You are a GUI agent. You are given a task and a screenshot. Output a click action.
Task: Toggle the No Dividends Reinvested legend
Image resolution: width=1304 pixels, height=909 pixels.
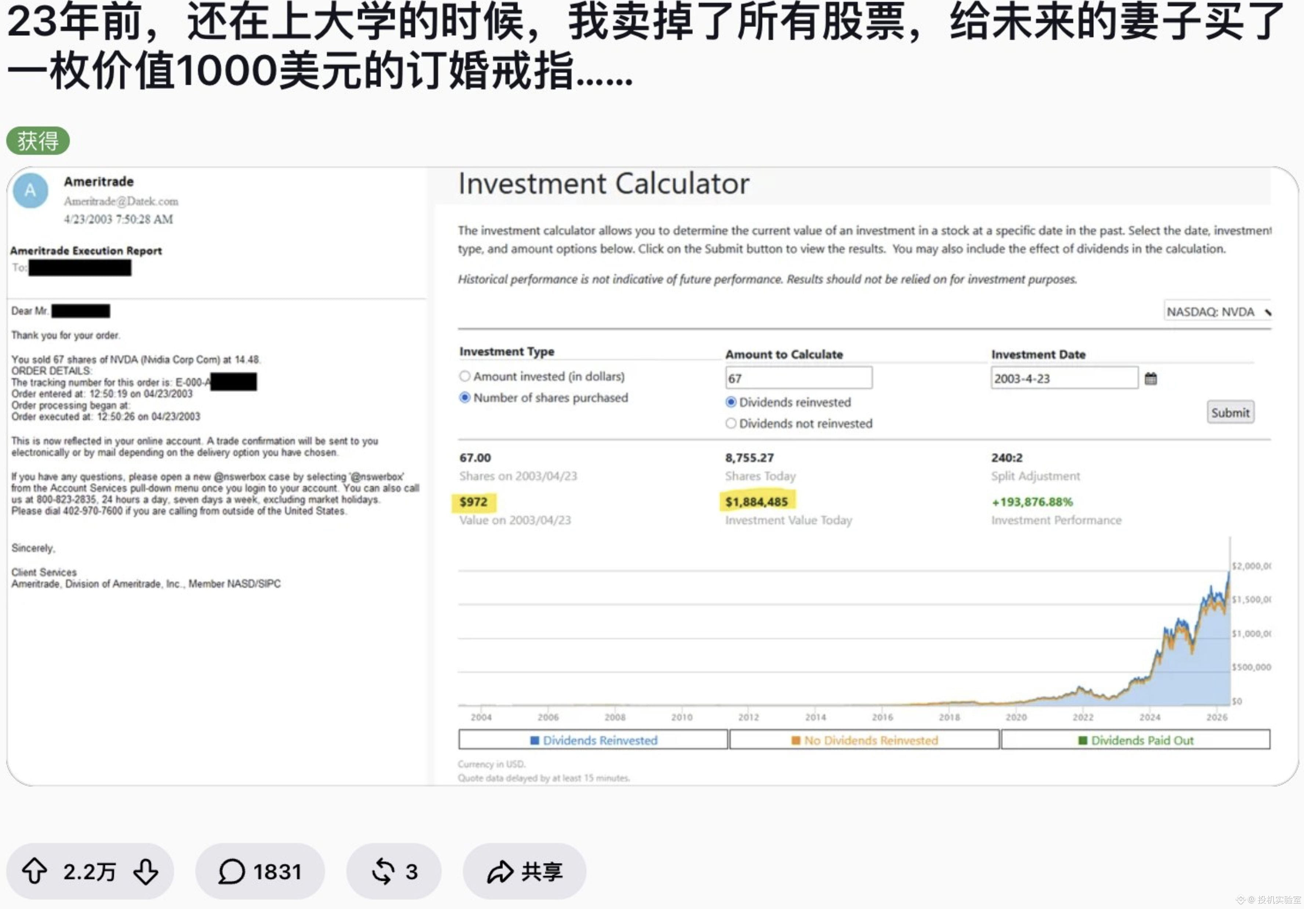[864, 740]
